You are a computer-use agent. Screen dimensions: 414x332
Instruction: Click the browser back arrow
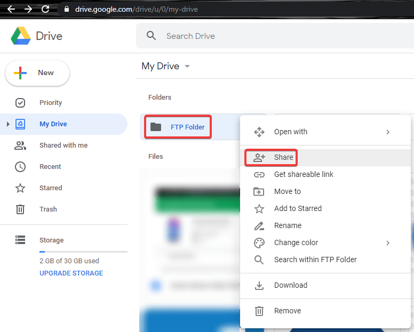pos(11,9)
